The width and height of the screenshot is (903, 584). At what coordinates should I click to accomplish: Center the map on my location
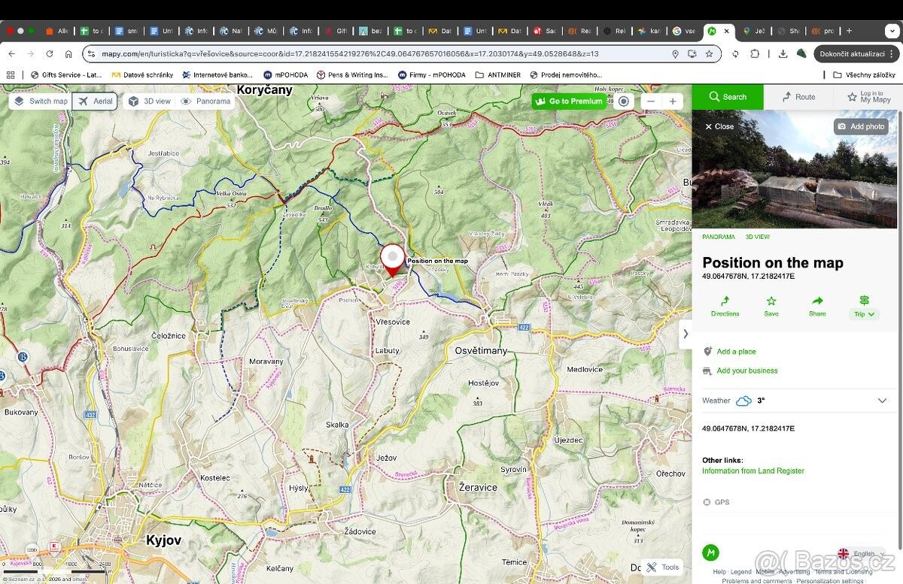click(x=624, y=101)
